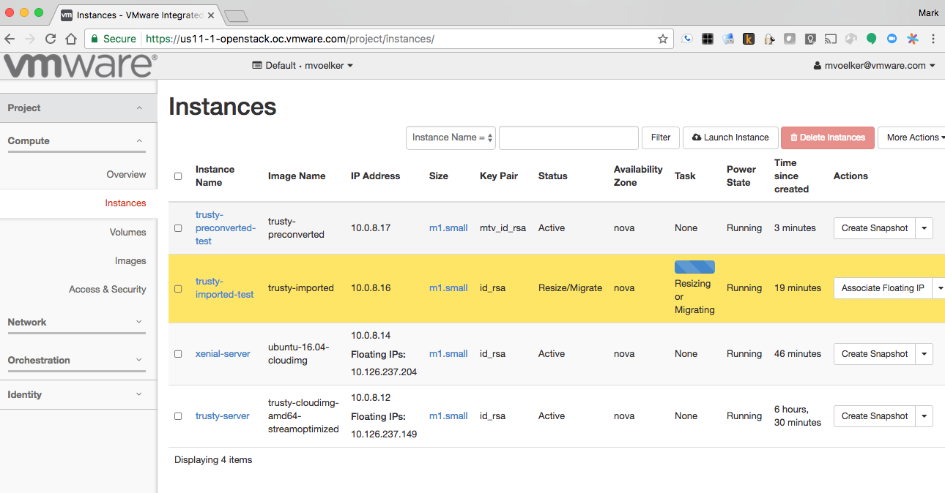
Task: Click floating IP 10.126.237.204 text
Action: 384,372
